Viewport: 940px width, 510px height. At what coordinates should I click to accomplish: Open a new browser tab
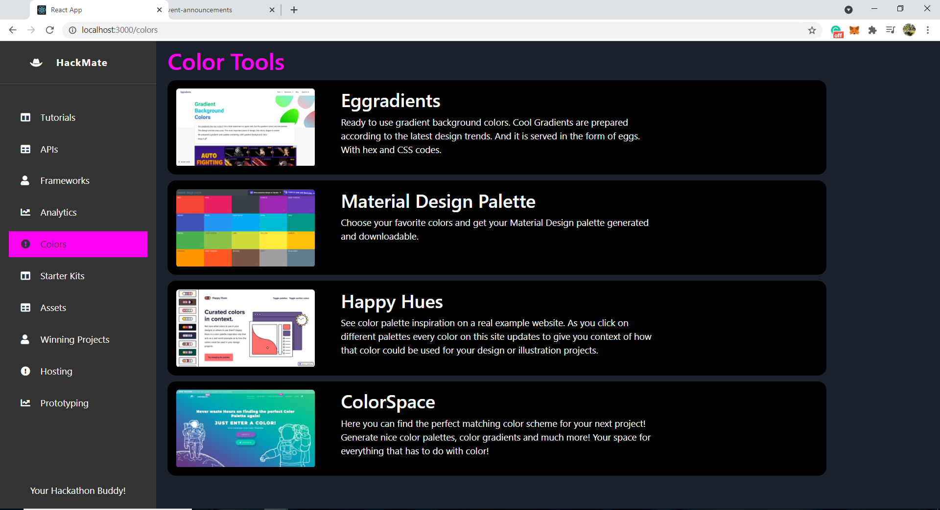coord(294,10)
